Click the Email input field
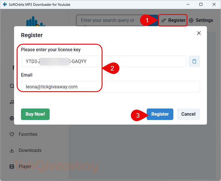Screen dimensions: 221x181 point(110,87)
